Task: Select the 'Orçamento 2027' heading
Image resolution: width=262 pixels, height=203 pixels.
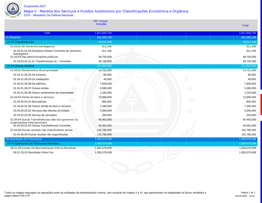Action: (x=35, y=6)
